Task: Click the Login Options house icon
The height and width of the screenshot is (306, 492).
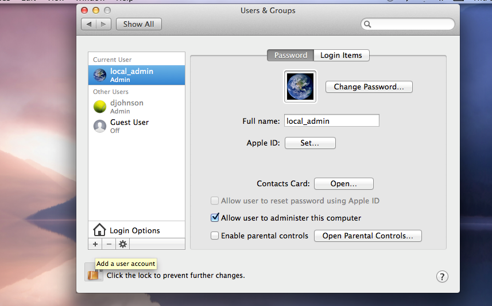Action: [99, 230]
